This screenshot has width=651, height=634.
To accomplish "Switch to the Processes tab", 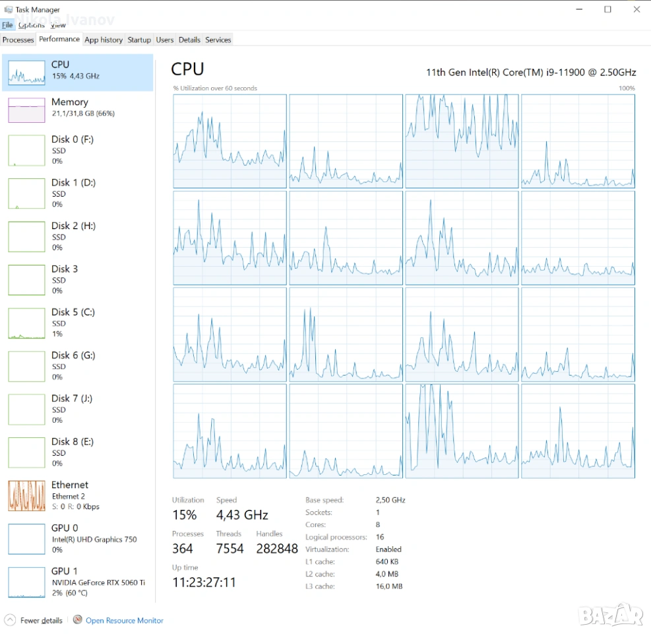I will (x=18, y=40).
